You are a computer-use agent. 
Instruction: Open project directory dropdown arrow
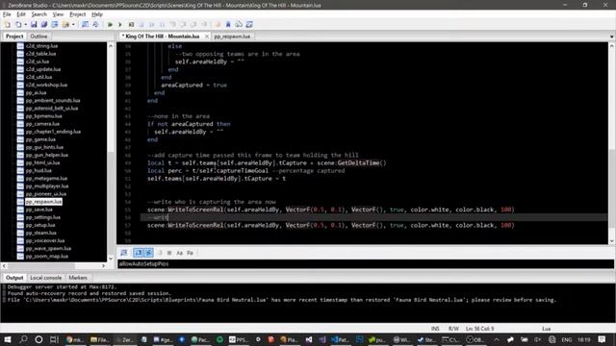tap(73, 25)
